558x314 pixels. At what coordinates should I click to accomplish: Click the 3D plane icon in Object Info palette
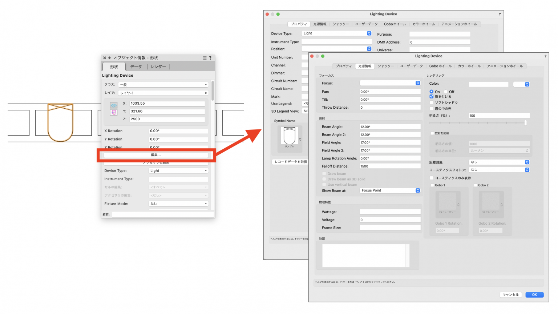114,105
